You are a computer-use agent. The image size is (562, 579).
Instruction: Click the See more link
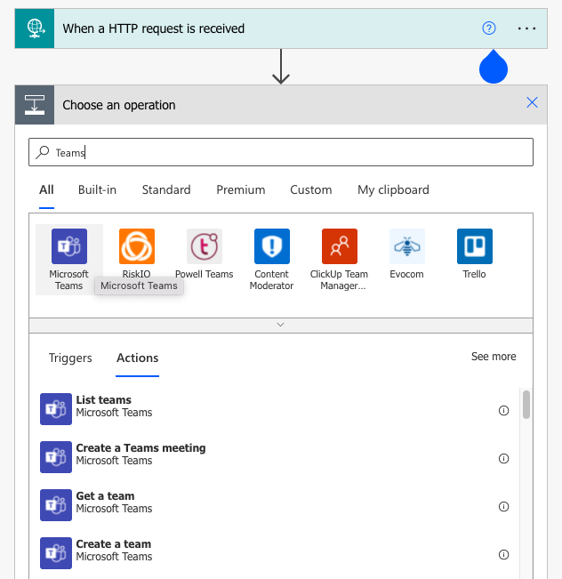[x=493, y=357]
